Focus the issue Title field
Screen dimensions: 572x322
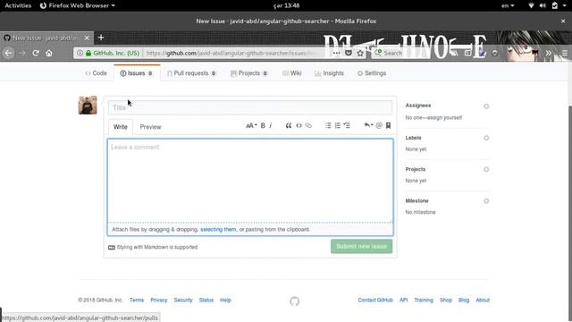[250, 107]
